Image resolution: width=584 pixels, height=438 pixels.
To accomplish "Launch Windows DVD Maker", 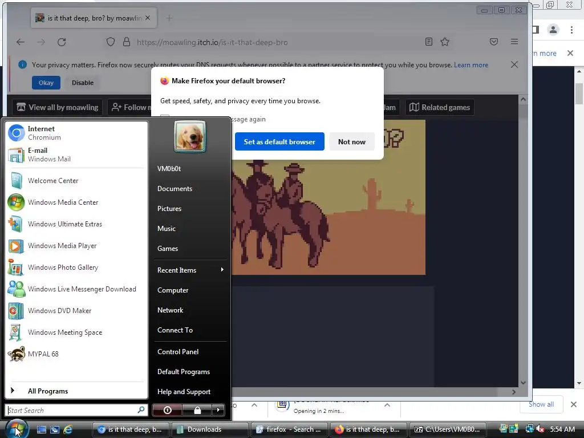I will 76,311.
